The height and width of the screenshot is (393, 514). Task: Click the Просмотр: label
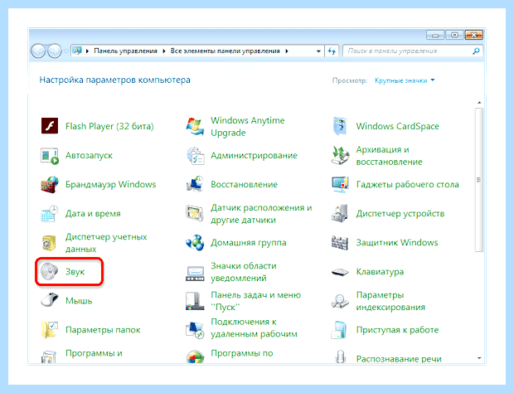pyautogui.click(x=350, y=80)
